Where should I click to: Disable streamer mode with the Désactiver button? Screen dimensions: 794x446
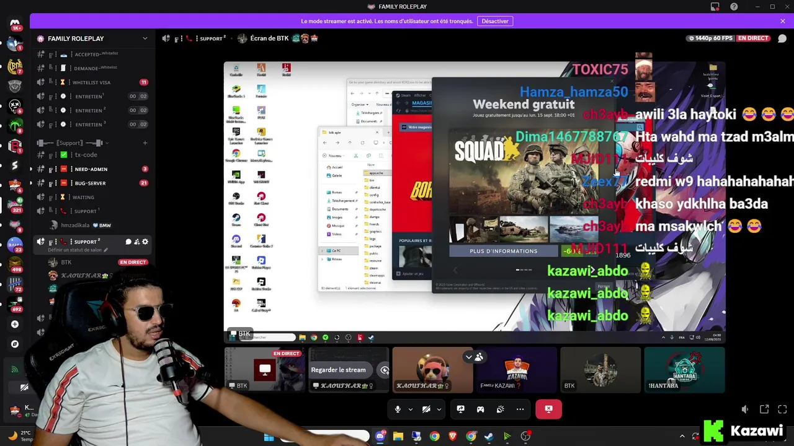click(x=495, y=21)
